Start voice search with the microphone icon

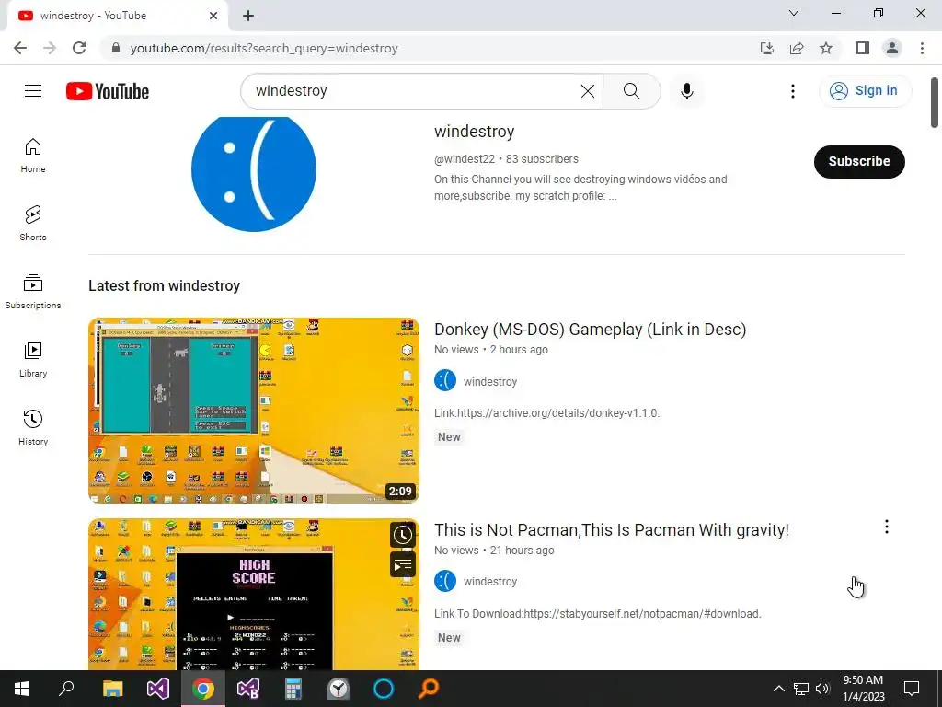click(687, 91)
